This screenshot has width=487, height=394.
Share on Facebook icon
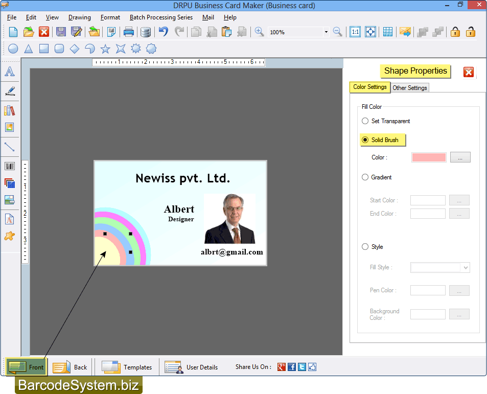pyautogui.click(x=292, y=367)
